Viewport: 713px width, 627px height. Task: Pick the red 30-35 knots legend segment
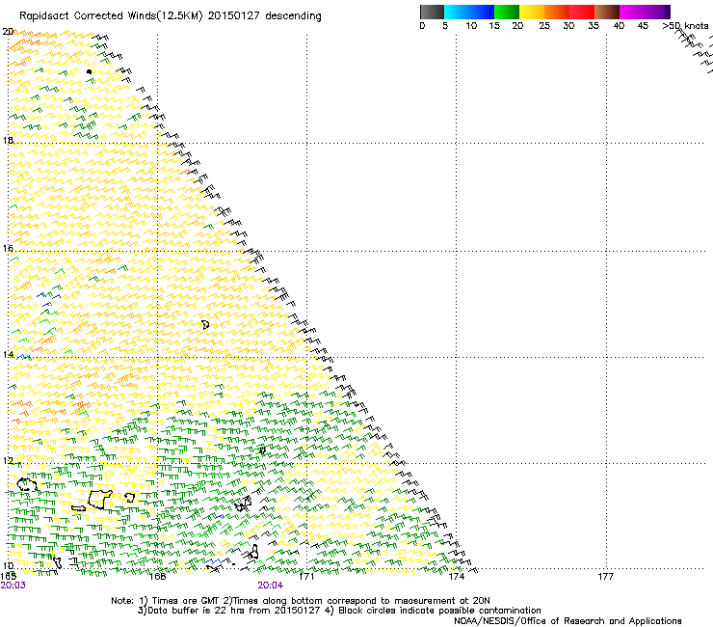(582, 12)
